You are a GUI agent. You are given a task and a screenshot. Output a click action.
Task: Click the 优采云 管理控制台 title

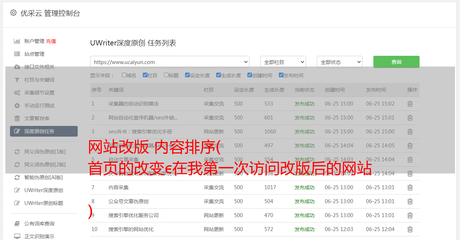tap(50, 13)
